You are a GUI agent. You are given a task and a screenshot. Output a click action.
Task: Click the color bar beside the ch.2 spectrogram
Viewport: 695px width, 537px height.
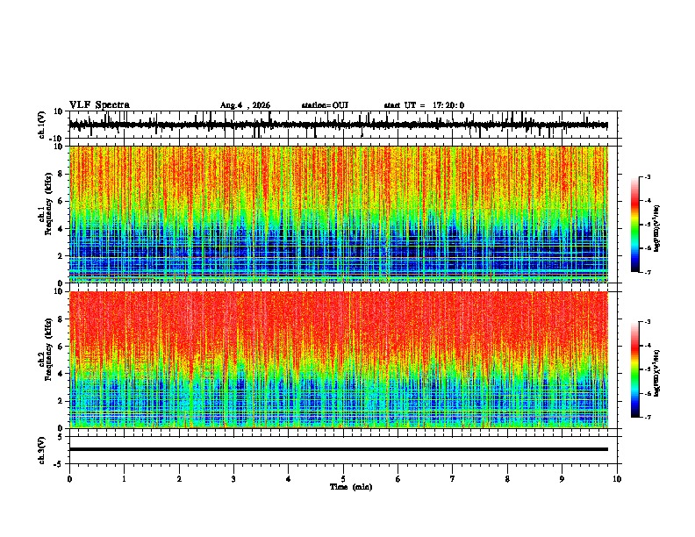(x=635, y=369)
